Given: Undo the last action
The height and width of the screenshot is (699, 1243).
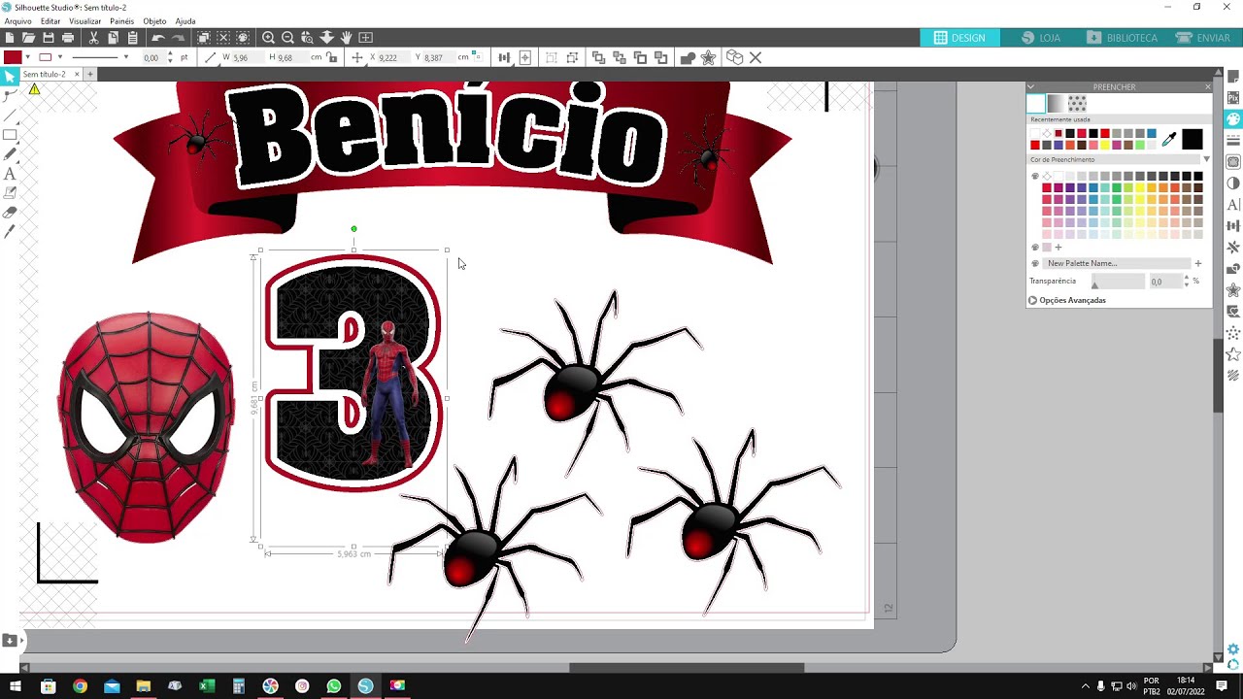Looking at the screenshot, I should [x=157, y=37].
